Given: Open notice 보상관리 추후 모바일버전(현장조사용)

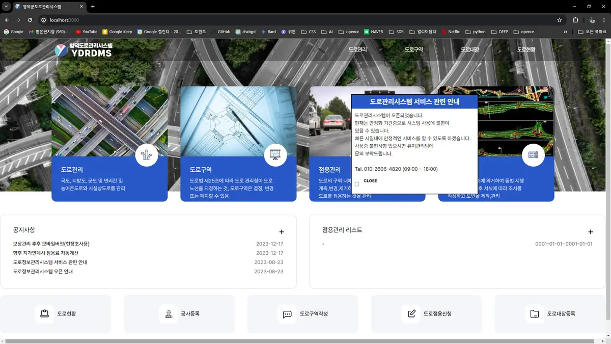Looking at the screenshot, I should (51, 244).
